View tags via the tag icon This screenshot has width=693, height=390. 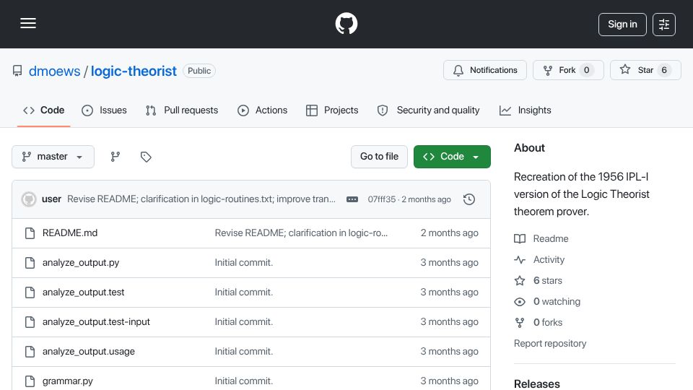click(146, 157)
